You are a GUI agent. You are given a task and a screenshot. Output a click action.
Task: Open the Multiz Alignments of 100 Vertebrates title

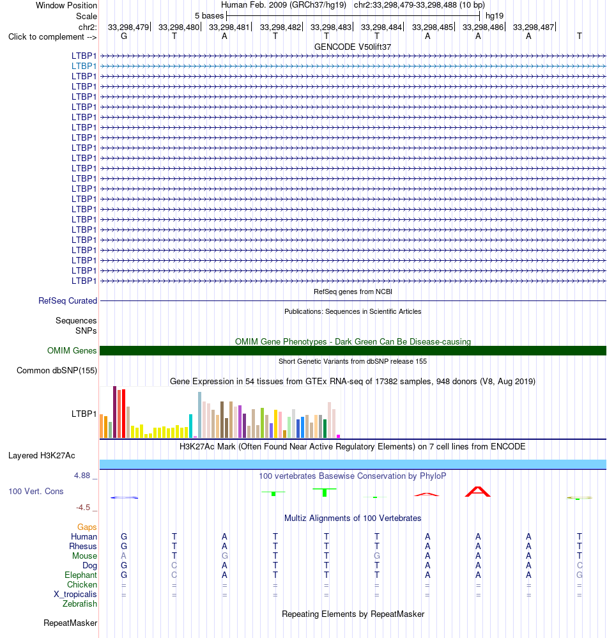(x=353, y=518)
